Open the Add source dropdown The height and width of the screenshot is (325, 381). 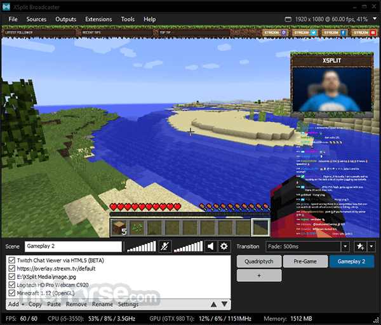click(16, 304)
